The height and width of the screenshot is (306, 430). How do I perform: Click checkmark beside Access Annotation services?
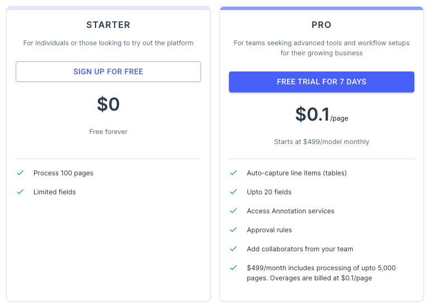(x=233, y=211)
